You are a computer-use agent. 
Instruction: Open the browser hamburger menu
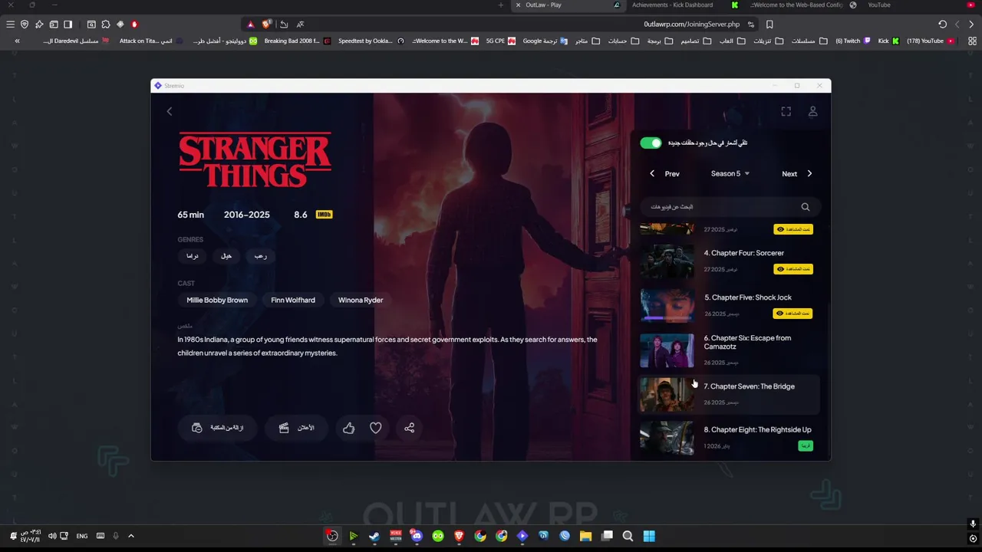pyautogui.click(x=10, y=24)
